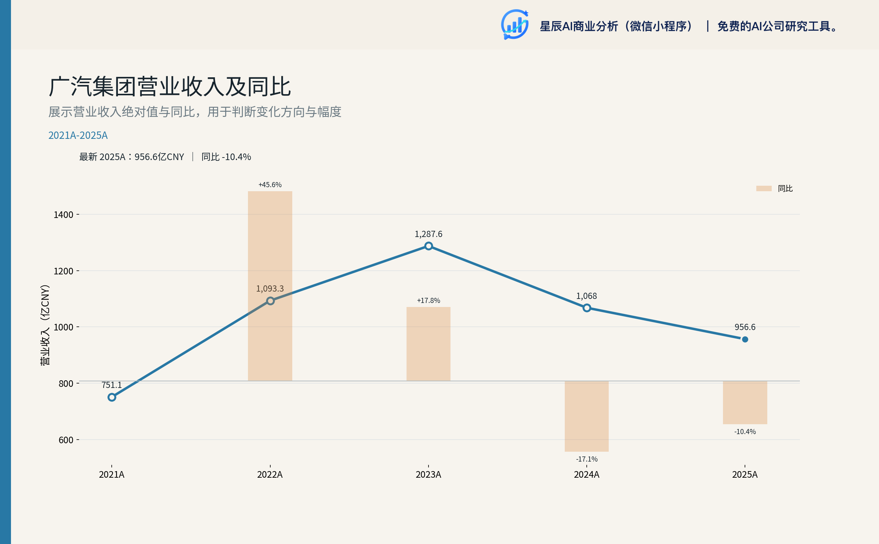
Task: Click the 1,093.3 value label
Action: pos(270,289)
